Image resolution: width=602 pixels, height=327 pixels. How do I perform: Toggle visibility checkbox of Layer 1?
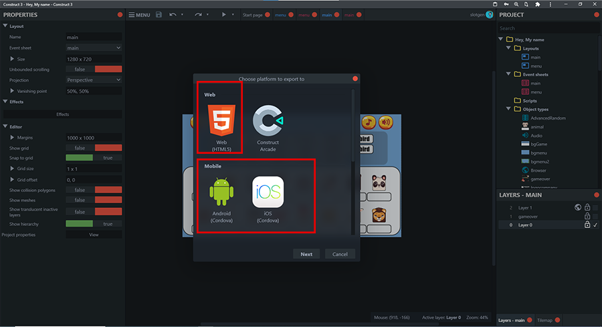tap(595, 207)
